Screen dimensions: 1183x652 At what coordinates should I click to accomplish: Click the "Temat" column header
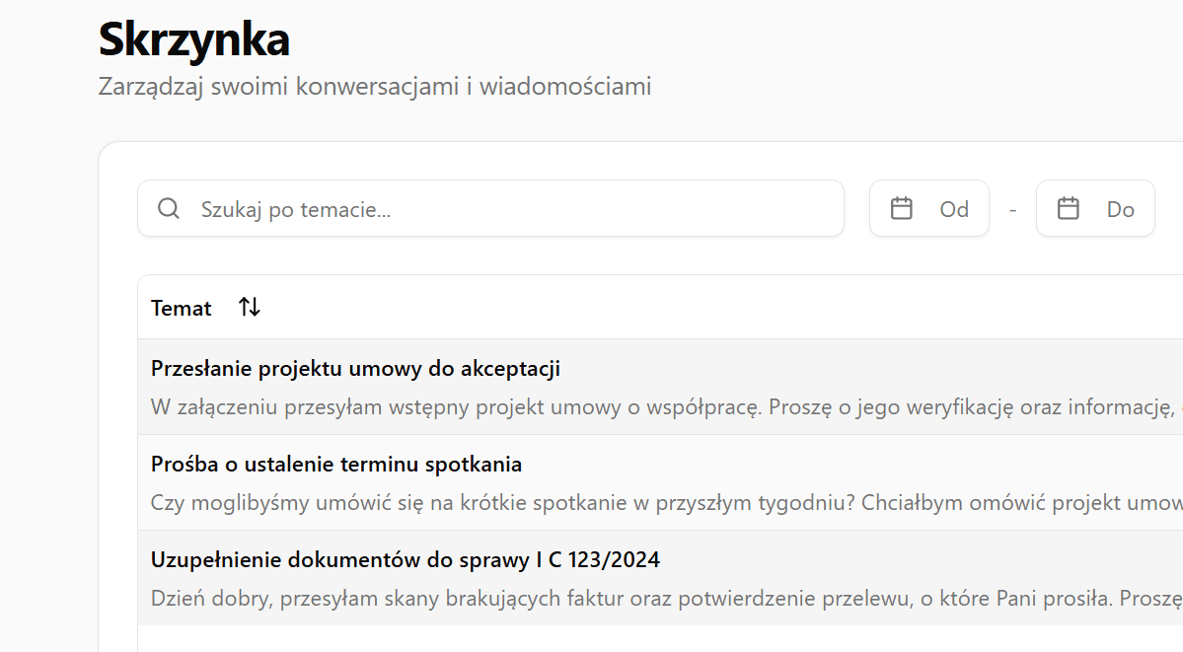(x=182, y=307)
